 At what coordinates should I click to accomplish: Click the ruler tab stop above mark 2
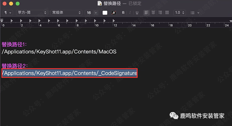pos(21,21)
